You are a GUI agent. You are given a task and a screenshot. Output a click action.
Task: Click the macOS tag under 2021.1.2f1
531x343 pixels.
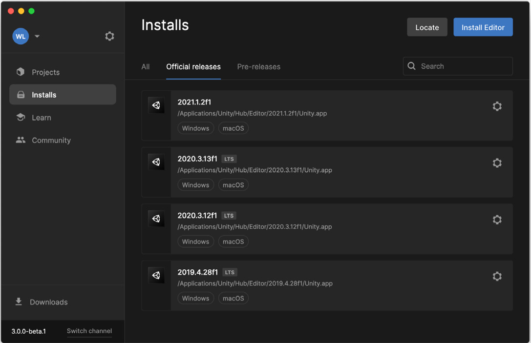[234, 128]
